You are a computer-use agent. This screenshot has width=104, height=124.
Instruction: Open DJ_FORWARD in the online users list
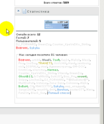26,44
